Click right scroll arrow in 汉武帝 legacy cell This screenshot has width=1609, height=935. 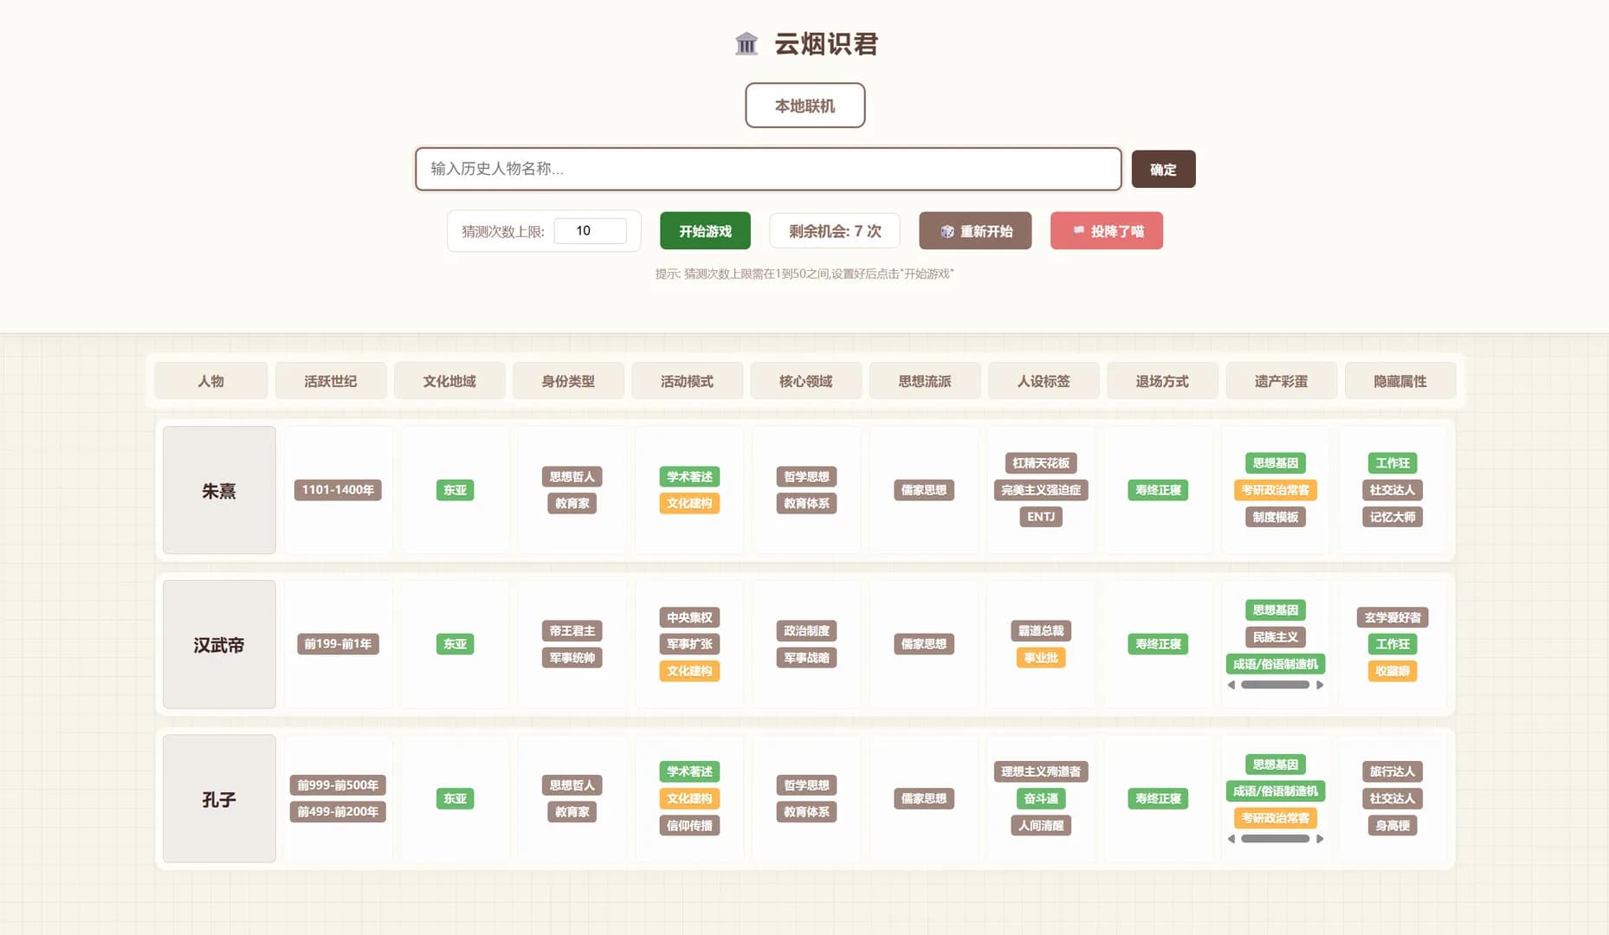click(1320, 685)
